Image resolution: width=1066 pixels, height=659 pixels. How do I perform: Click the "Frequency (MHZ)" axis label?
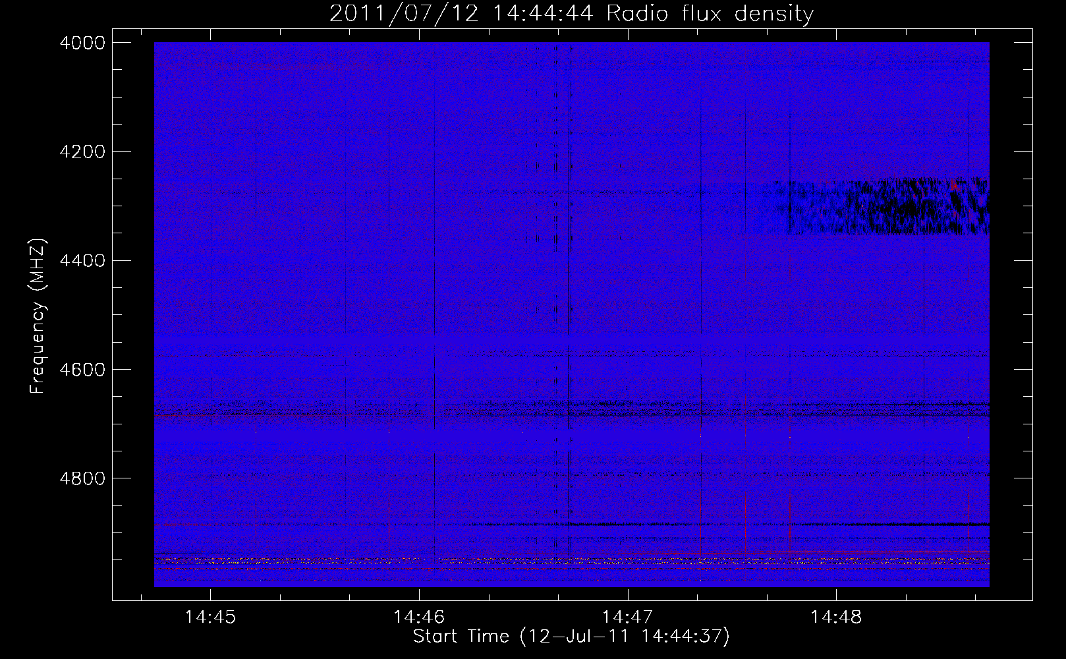tap(38, 316)
